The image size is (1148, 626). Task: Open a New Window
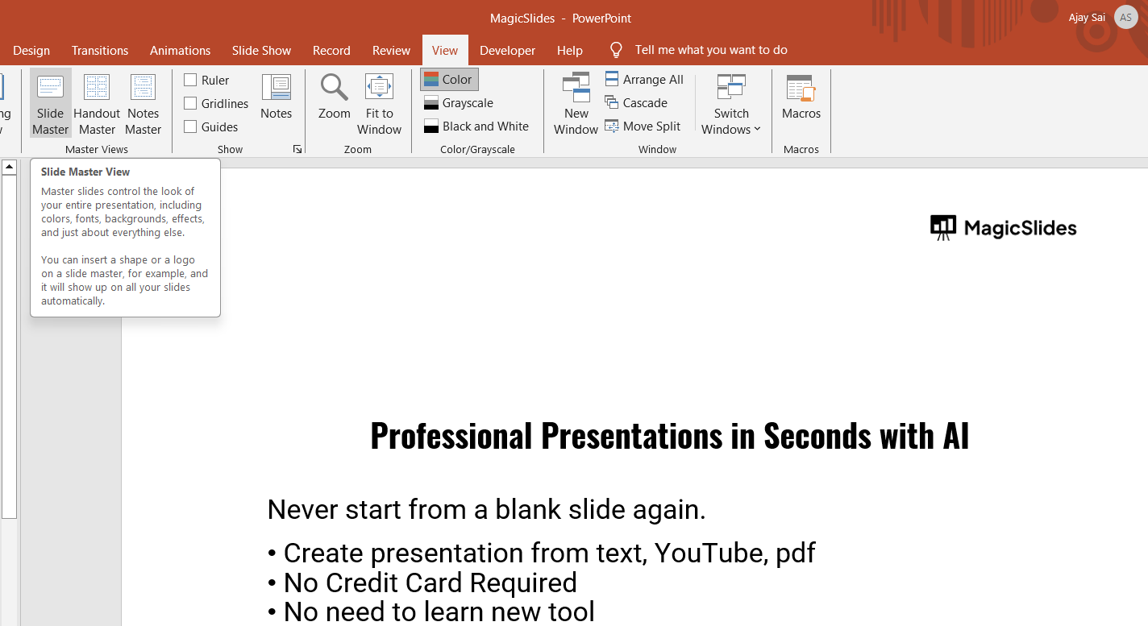point(576,103)
